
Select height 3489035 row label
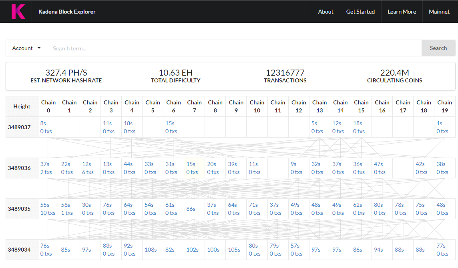click(x=19, y=209)
